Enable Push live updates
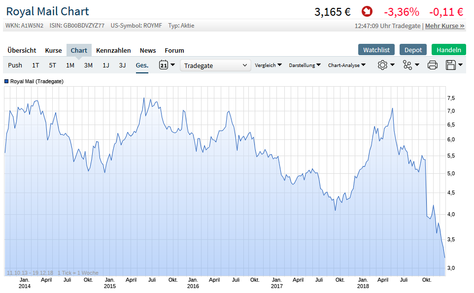The height and width of the screenshot is (293, 474). coord(15,65)
